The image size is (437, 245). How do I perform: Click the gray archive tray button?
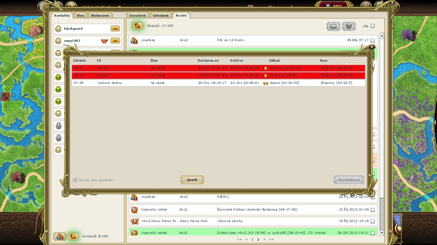point(333,26)
